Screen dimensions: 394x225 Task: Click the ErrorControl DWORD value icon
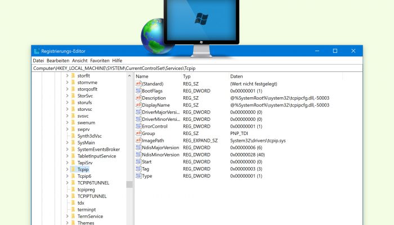[138, 126]
